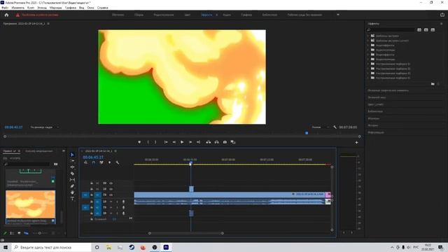Toggle the V2 track output eye

coord(111,189)
